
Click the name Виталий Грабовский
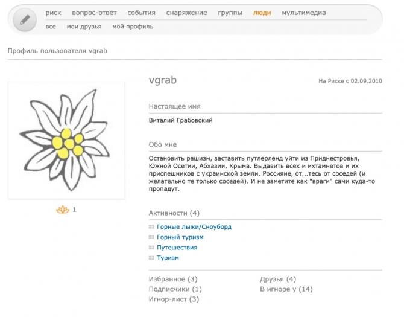tap(181, 120)
